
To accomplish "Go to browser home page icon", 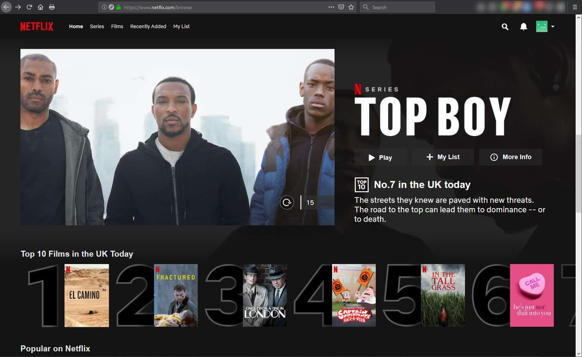I will coord(41,7).
